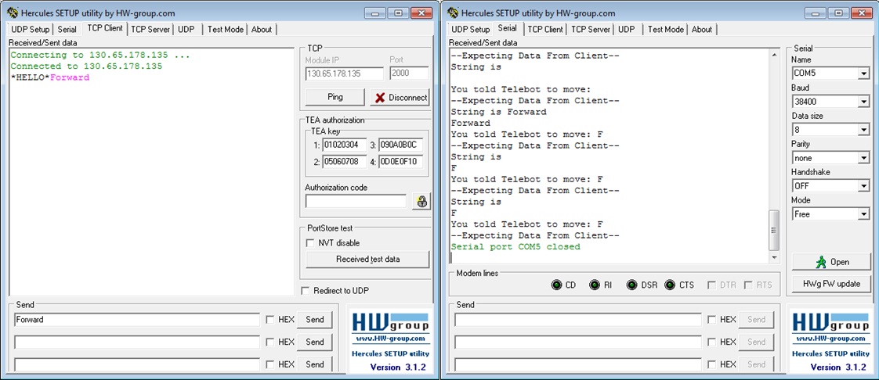Viewport: 879px width, 380px height.
Task: Switch to Serial tab in left window
Action: click(67, 30)
